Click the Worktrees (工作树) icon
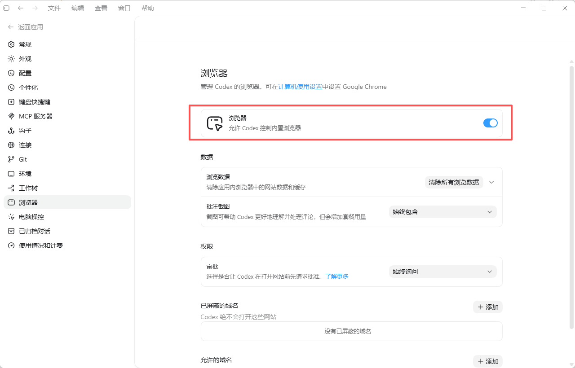575x368 pixels. click(x=11, y=188)
